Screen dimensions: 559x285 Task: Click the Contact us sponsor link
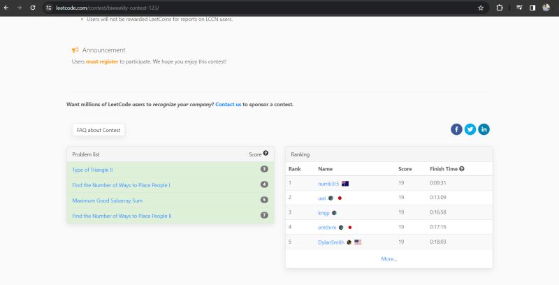[228, 104]
